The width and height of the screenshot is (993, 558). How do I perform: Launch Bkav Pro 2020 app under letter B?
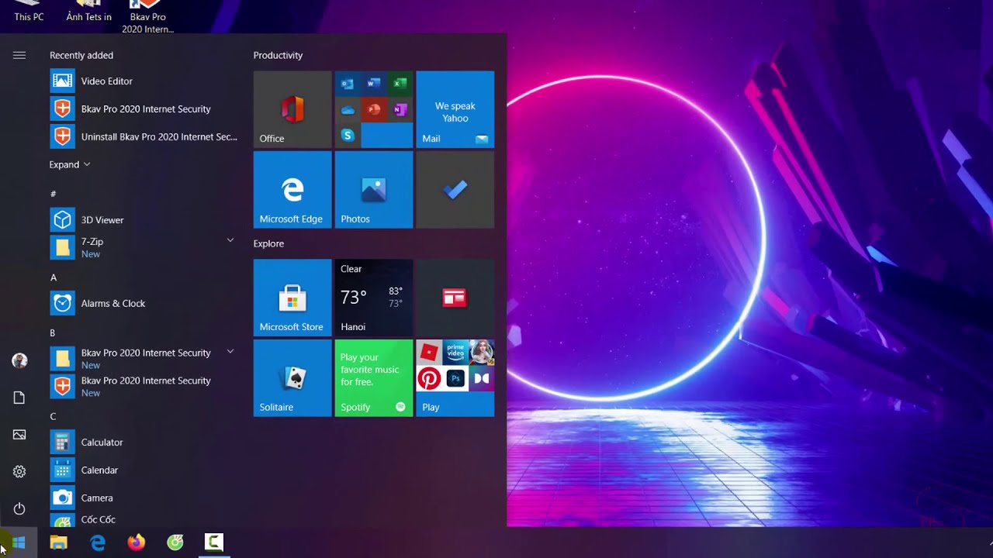(144, 387)
